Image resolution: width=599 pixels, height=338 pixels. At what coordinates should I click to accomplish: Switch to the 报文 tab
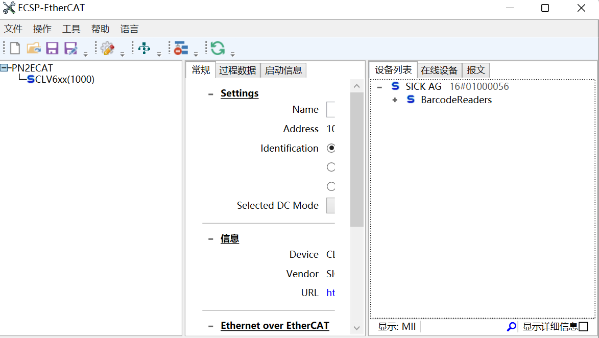(x=476, y=70)
